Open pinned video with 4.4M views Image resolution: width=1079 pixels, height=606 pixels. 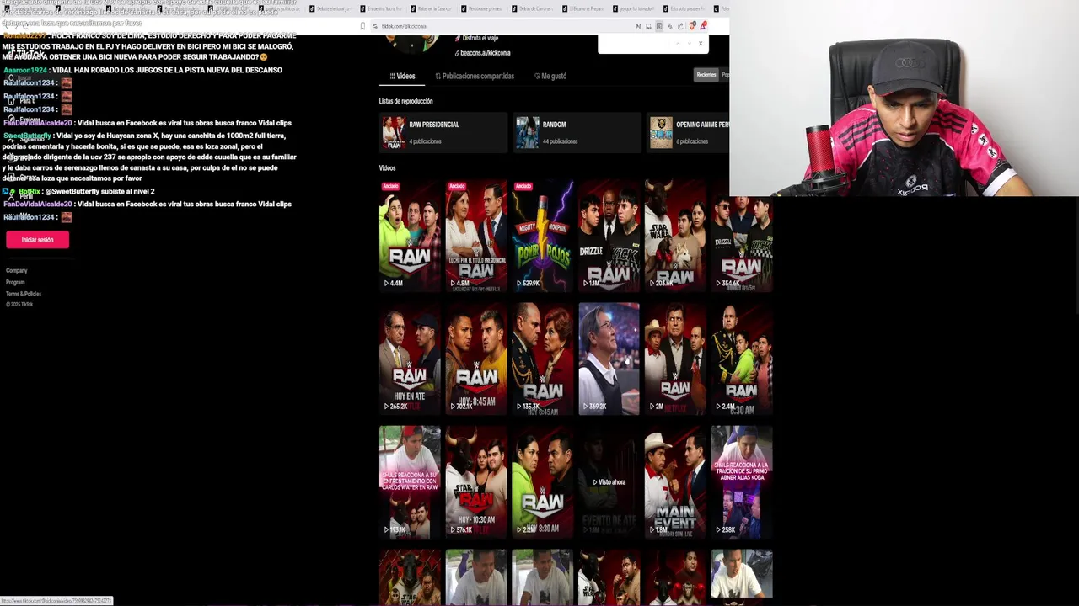pos(410,235)
